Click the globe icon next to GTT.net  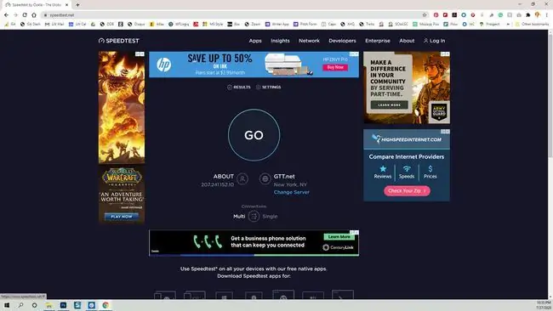point(265,178)
